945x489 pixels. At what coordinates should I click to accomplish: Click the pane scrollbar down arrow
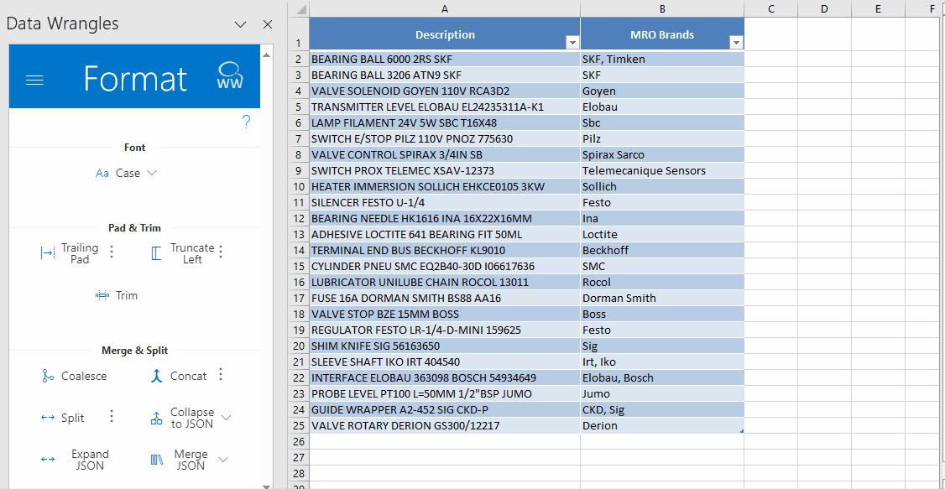click(x=265, y=486)
